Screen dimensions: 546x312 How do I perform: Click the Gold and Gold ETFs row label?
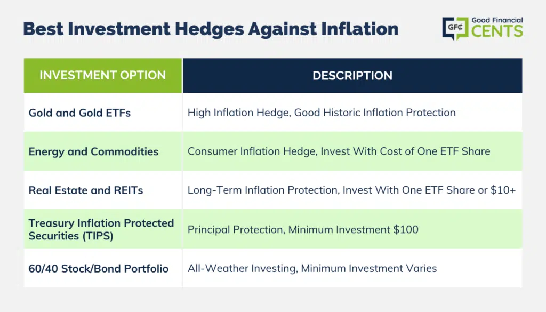point(79,113)
